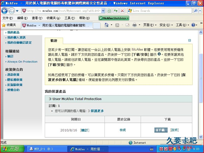Open the 安全(S) command bar menu
Screen dimensions: 204x153
(166, 25)
